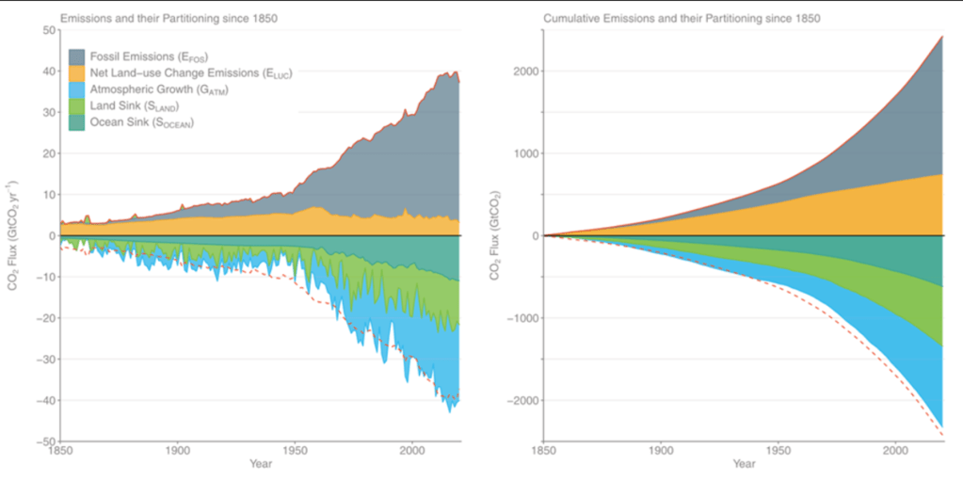This screenshot has height=481, width=963.
Task: Click the 'Year' axis label under the right chart
Action: coord(744,463)
